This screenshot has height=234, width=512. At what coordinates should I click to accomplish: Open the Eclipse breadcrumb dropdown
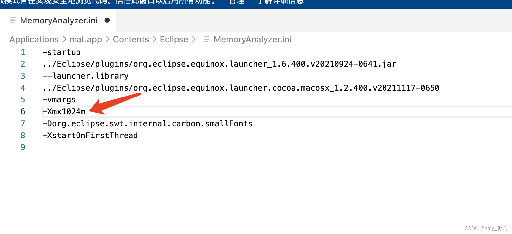tap(174, 39)
